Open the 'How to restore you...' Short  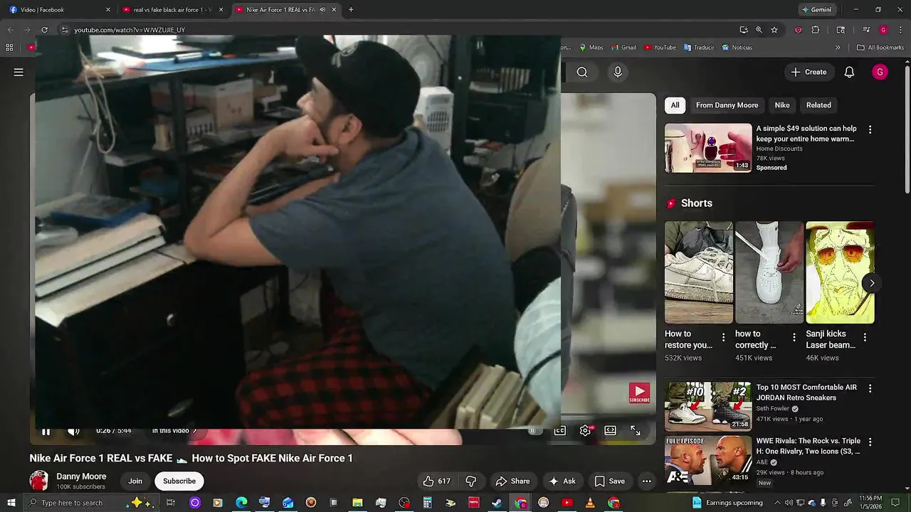pyautogui.click(x=698, y=272)
